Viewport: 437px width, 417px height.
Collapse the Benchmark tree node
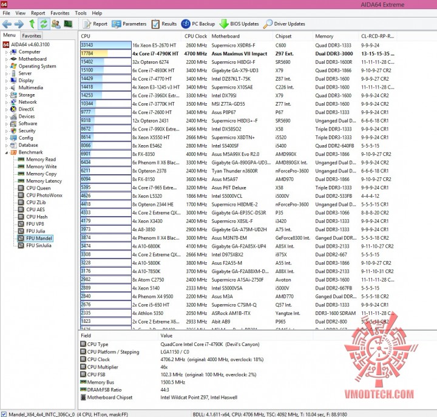(7, 153)
